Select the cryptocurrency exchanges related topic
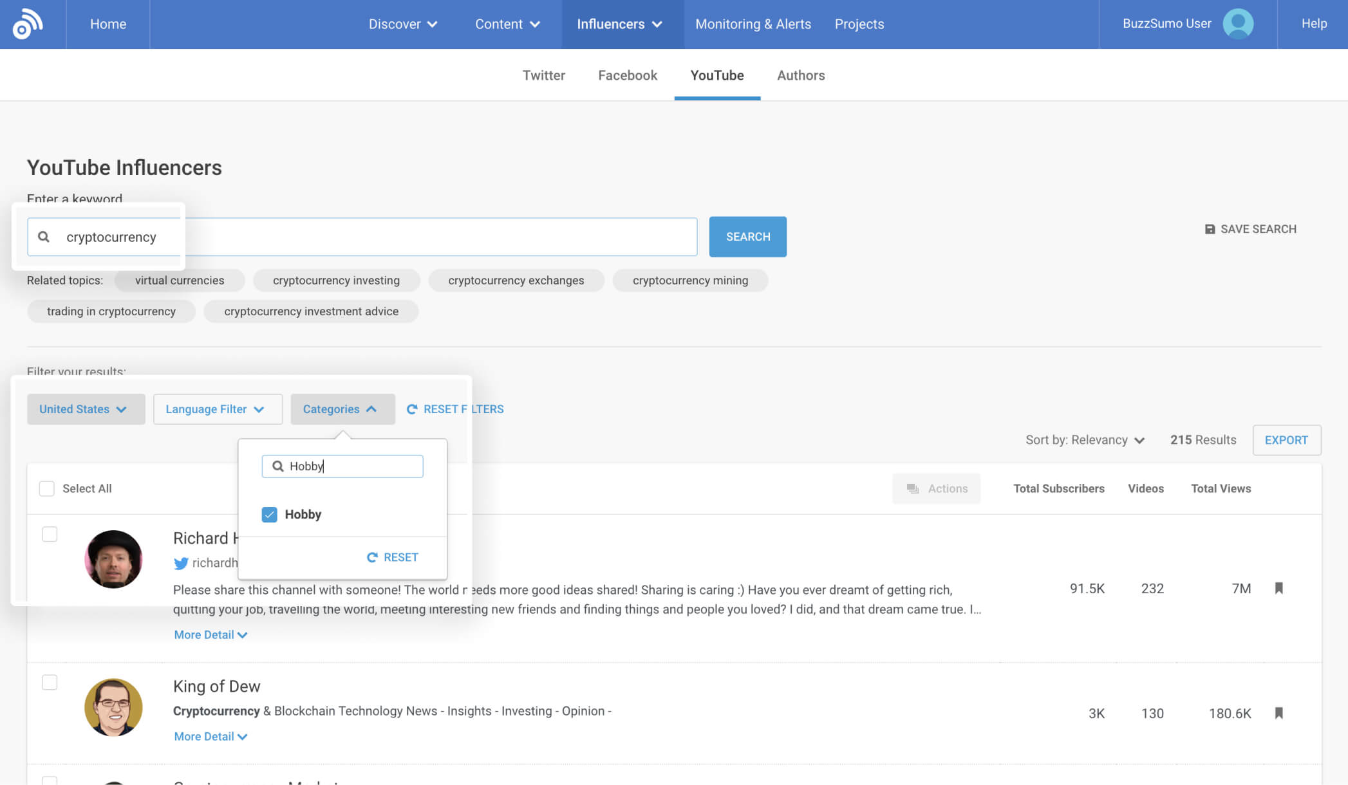 (x=516, y=280)
